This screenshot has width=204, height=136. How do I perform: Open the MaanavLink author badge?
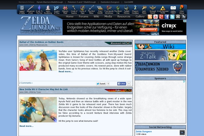point(118,43)
